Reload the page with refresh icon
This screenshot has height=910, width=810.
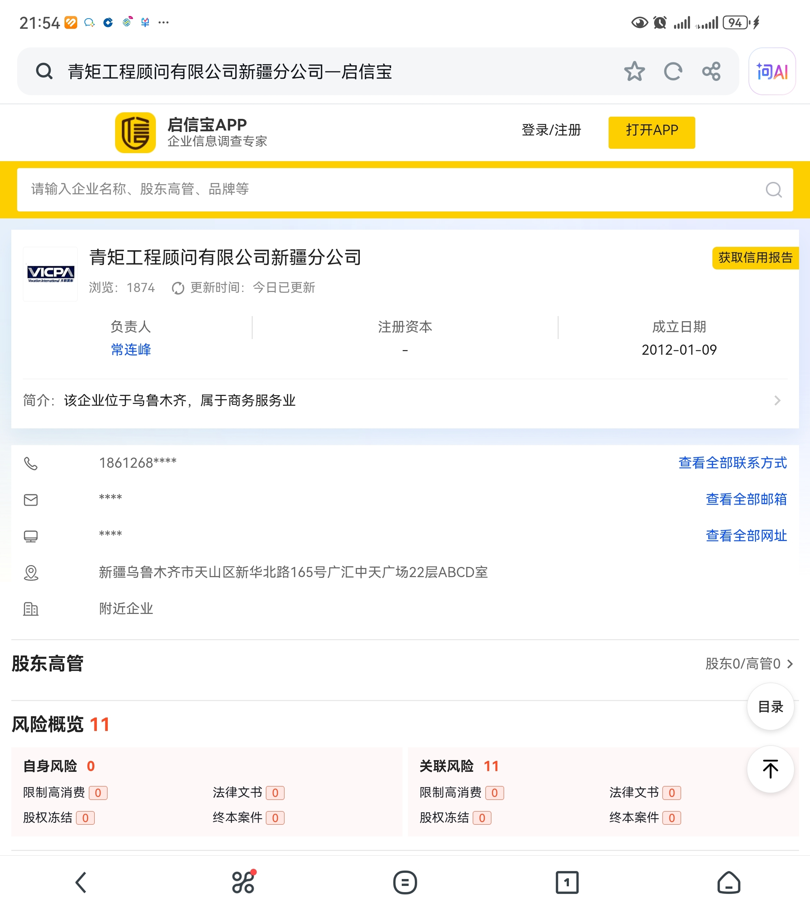point(673,71)
